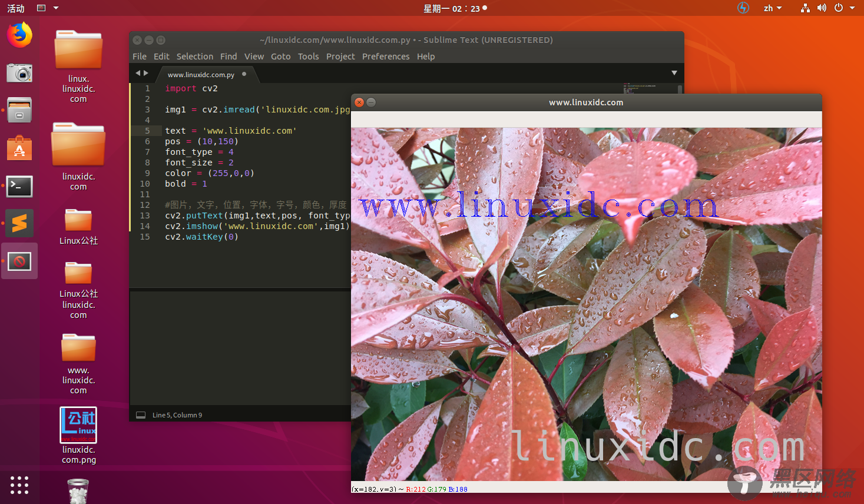Viewport: 864px width, 504px height.
Task: Open the network status indicator
Action: 805,8
